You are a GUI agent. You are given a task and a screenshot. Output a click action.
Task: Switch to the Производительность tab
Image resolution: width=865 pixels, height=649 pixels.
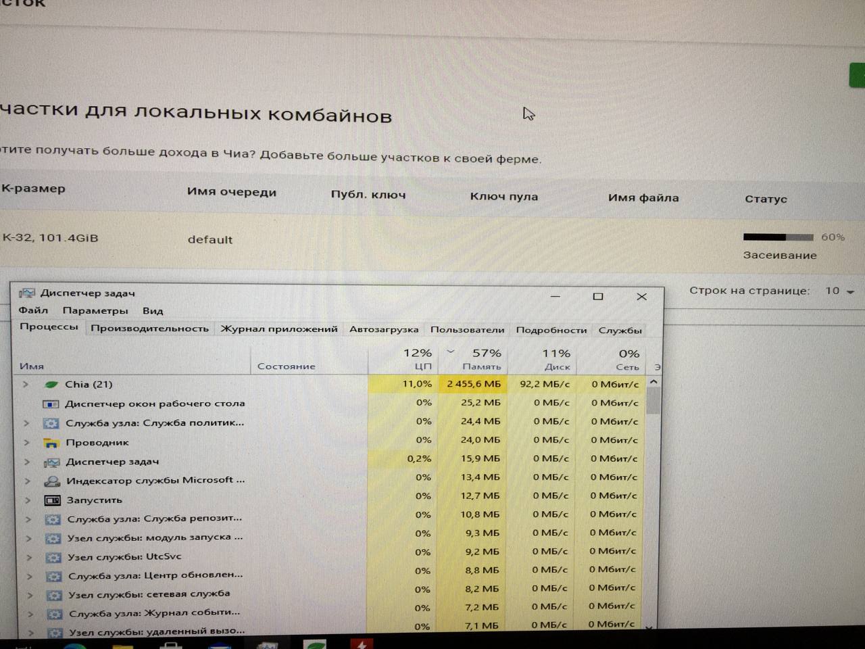tap(149, 329)
